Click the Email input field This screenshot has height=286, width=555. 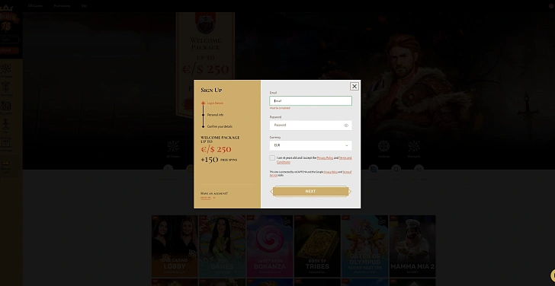point(310,101)
